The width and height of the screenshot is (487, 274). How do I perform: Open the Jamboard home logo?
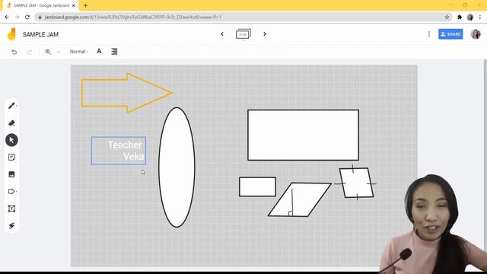coord(11,34)
